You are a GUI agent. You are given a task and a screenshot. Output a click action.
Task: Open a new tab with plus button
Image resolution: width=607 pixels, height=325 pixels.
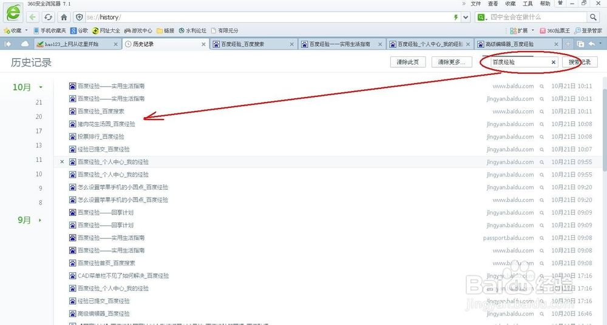coord(568,44)
